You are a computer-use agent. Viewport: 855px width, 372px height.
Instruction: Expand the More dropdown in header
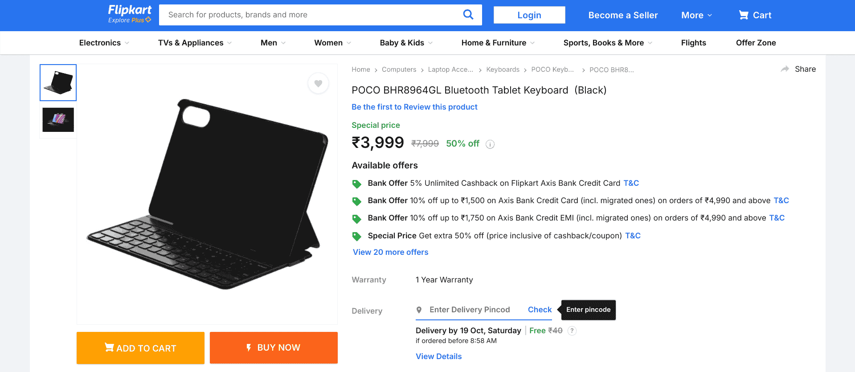[696, 15]
